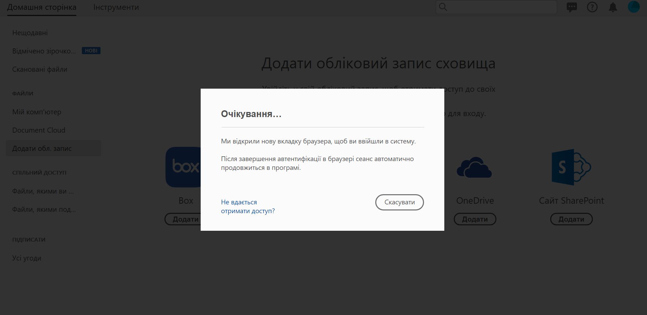The image size is (647, 315).
Task: Switch to the Інструменти tab
Action: coord(116,7)
